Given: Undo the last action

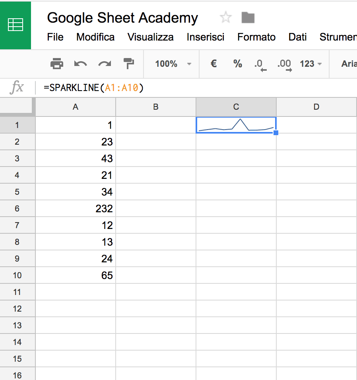Looking at the screenshot, I should pyautogui.click(x=80, y=64).
